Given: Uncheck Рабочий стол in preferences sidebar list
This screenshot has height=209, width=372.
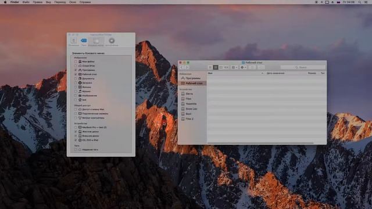Looking at the screenshot, I should pyautogui.click(x=76, y=74).
